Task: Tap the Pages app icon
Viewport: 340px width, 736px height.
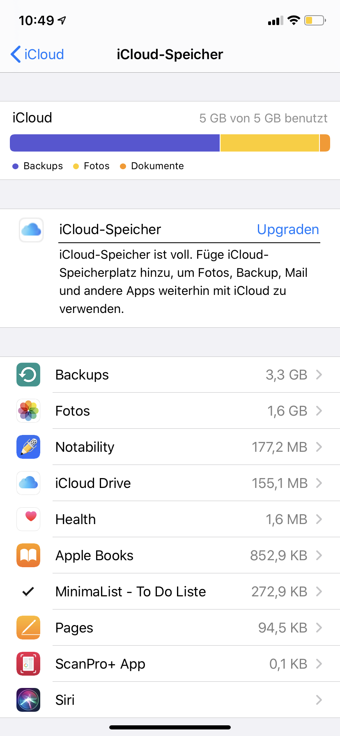Action: pyautogui.click(x=28, y=628)
